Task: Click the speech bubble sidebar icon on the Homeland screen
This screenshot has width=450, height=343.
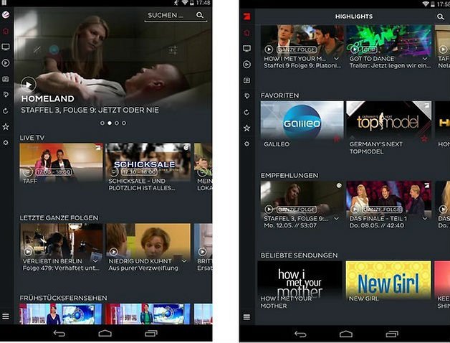Action: [6, 95]
